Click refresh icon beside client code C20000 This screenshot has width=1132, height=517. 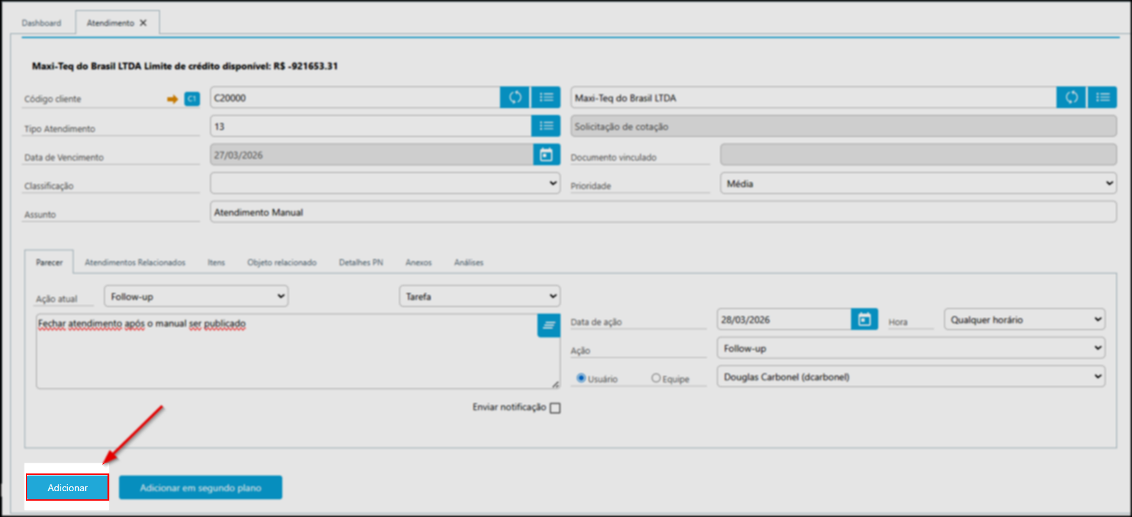point(515,97)
